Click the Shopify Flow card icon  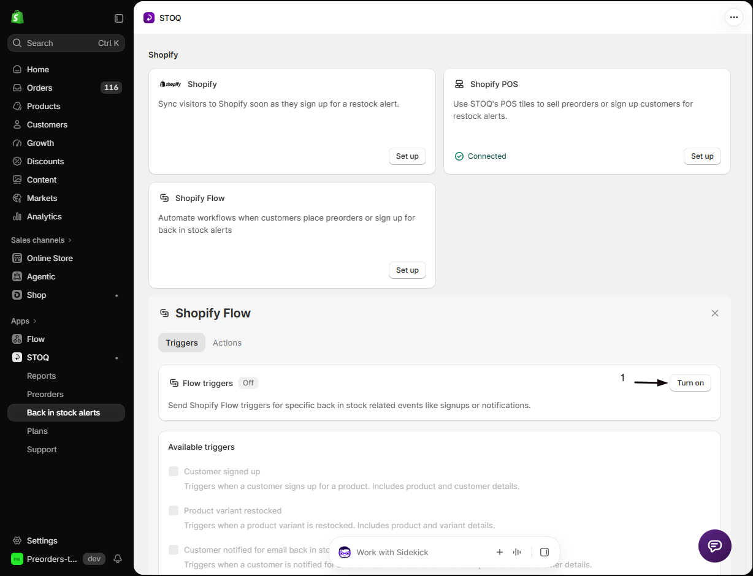click(x=164, y=198)
